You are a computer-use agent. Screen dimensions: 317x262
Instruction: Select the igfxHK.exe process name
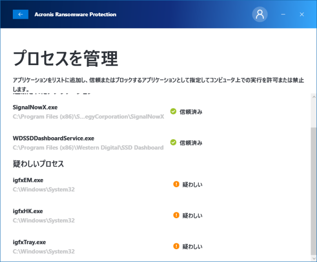(x=28, y=211)
